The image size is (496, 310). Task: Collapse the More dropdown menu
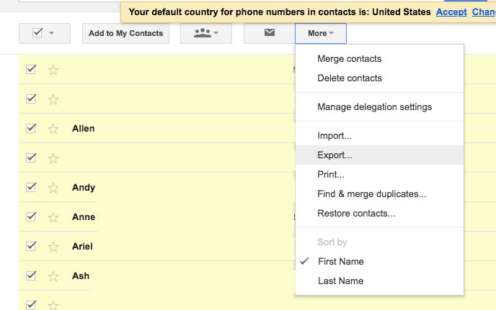point(320,33)
